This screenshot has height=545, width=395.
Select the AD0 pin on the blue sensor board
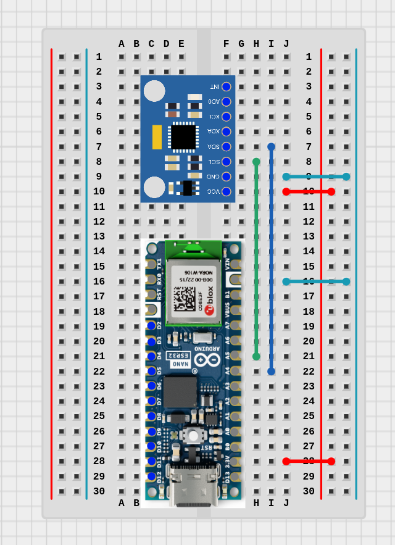coord(227,101)
